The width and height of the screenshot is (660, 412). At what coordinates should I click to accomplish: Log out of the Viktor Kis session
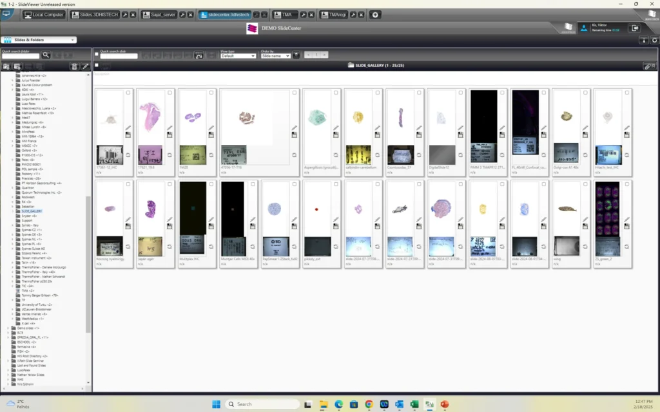[x=635, y=29]
